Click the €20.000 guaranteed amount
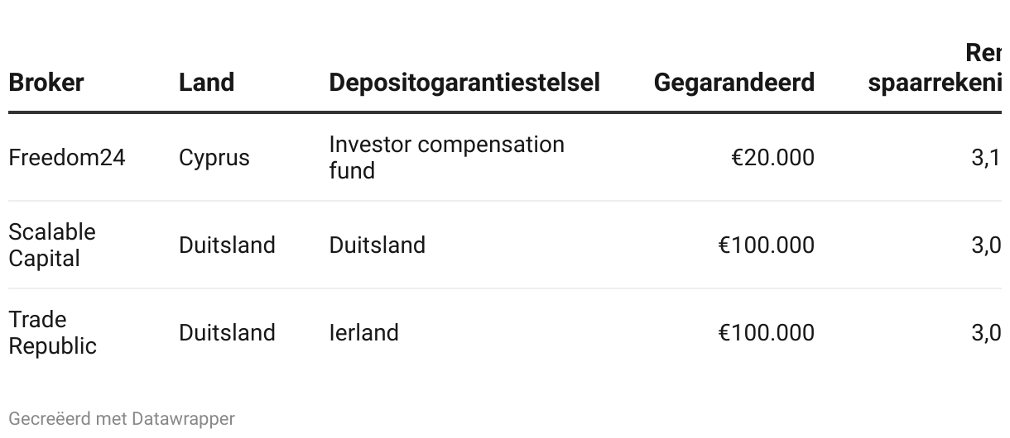The width and height of the screenshot is (1010, 438). [x=772, y=158]
